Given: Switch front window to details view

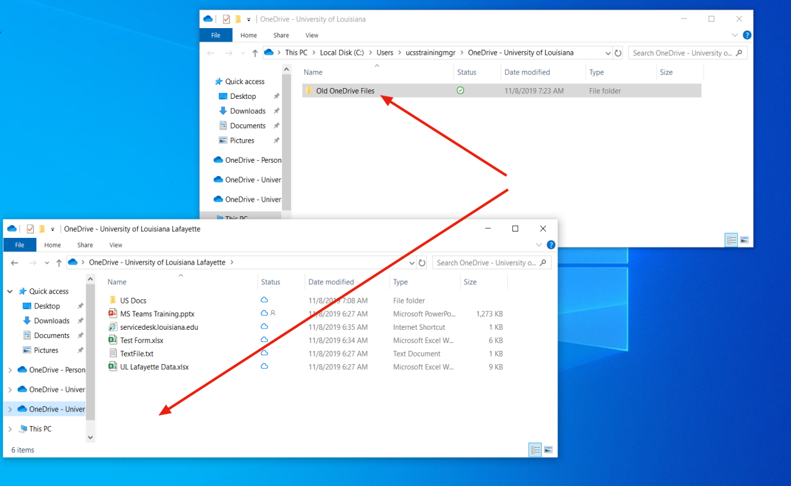Looking at the screenshot, I should click(535, 450).
